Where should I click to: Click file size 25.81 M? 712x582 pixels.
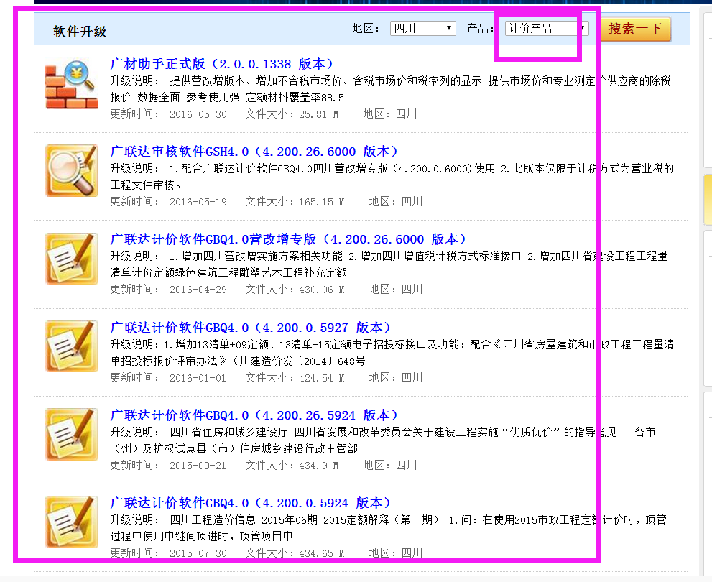(x=318, y=114)
